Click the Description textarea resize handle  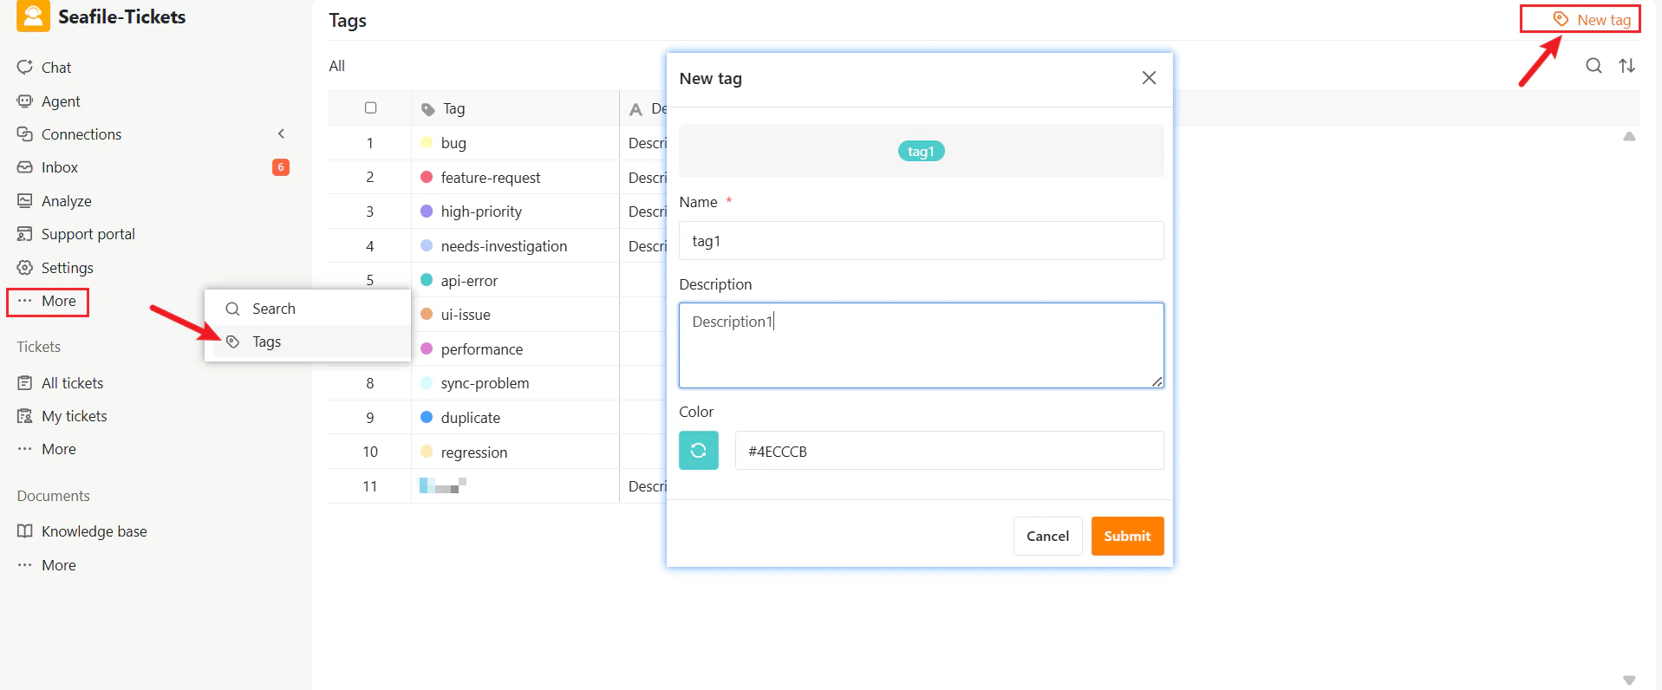coord(1157,381)
